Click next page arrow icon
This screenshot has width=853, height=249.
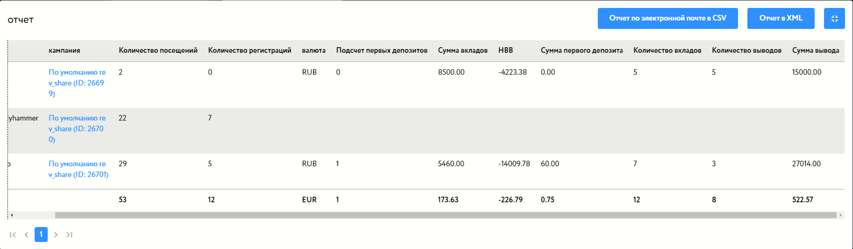(x=56, y=235)
